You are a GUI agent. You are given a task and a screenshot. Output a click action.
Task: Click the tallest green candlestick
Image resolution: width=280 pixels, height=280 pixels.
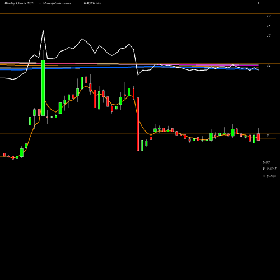pos(43,88)
